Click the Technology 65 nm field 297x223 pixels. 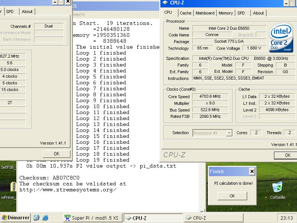coord(202,48)
